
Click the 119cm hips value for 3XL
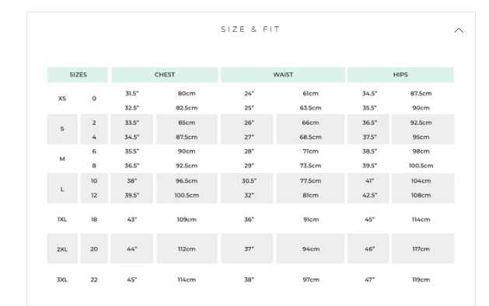tap(421, 280)
